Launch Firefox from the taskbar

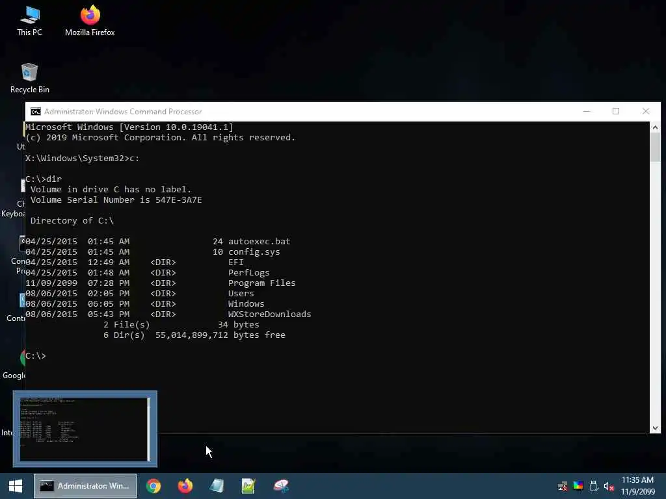coord(185,486)
